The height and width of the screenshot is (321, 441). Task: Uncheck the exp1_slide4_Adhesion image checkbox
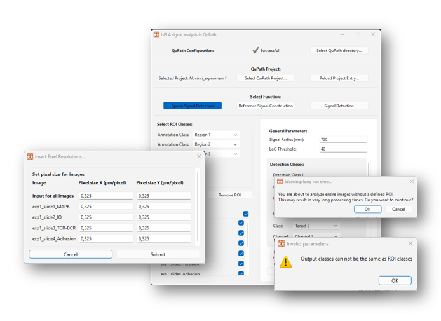[x=241, y=273]
